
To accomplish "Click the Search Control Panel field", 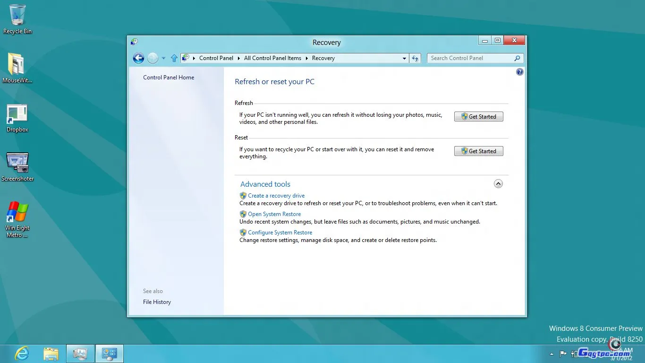I will 470,58.
